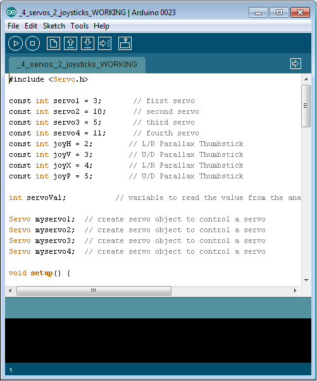Click the '// third servo' comment
Image resolution: width=317 pixels, height=381 pixels.
point(164,122)
